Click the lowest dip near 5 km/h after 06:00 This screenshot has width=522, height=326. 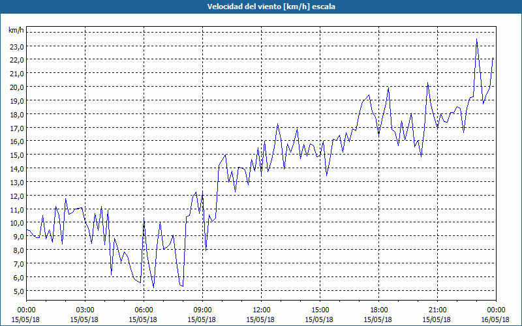153,288
